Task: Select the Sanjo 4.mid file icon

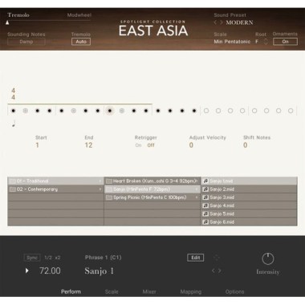Action: point(205,205)
